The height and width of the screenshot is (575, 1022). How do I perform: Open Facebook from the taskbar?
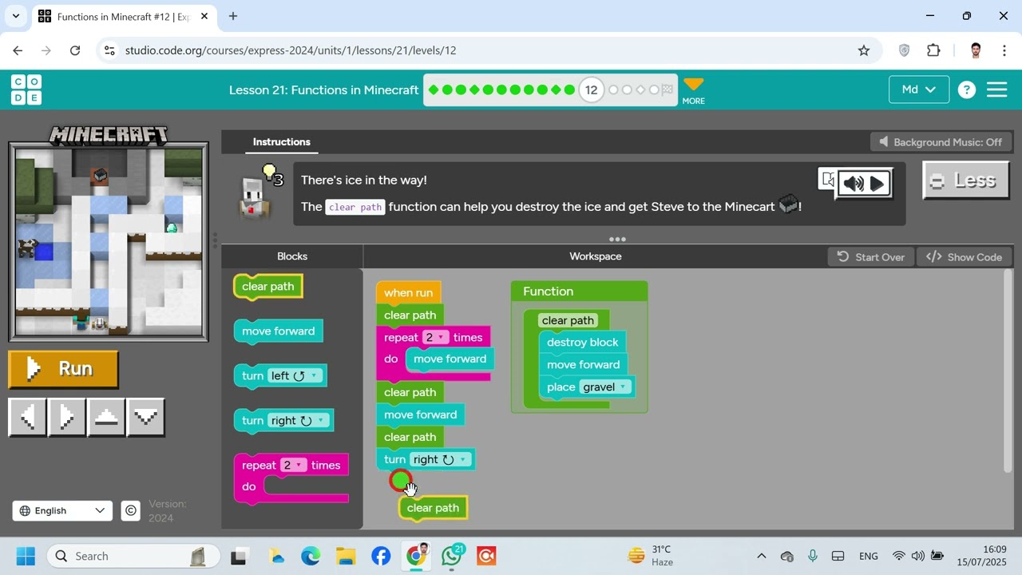click(x=381, y=556)
